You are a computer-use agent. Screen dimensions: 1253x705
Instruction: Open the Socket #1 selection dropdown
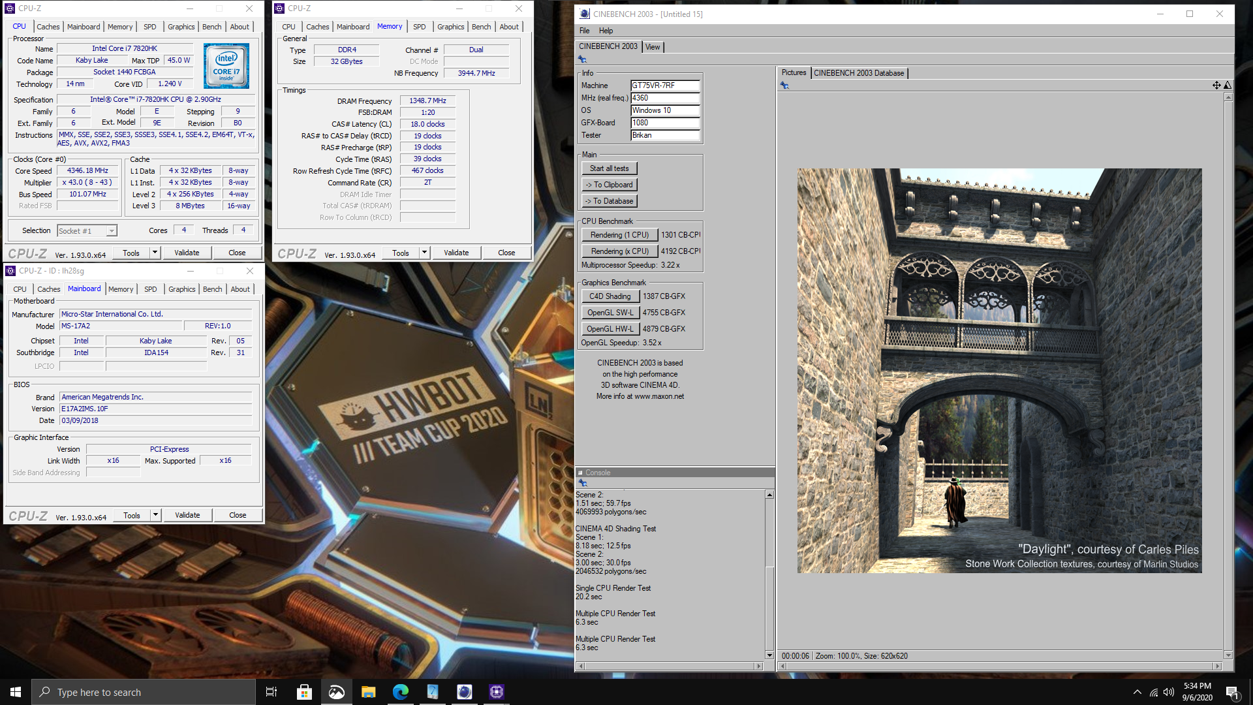tap(87, 230)
